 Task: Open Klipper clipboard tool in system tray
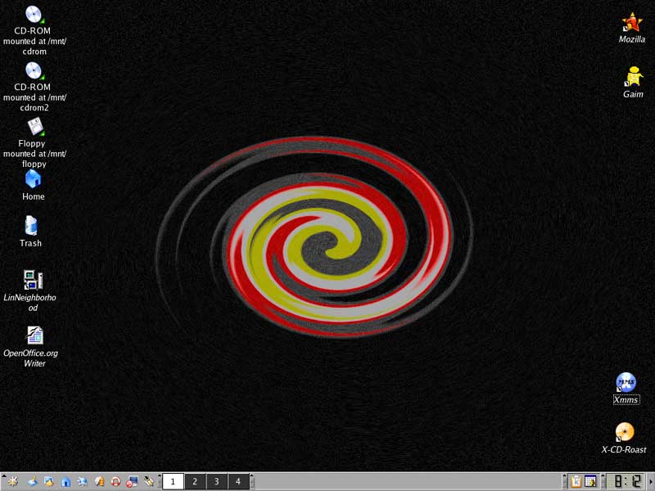576,482
